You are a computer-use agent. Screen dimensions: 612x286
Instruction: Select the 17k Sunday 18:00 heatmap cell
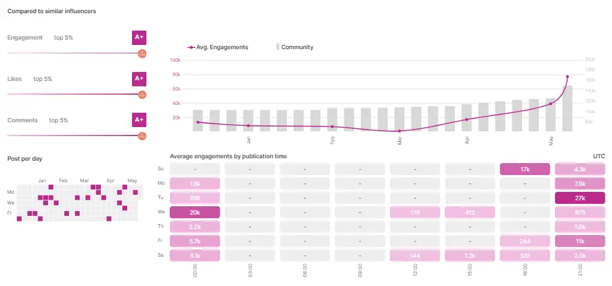pyautogui.click(x=524, y=170)
